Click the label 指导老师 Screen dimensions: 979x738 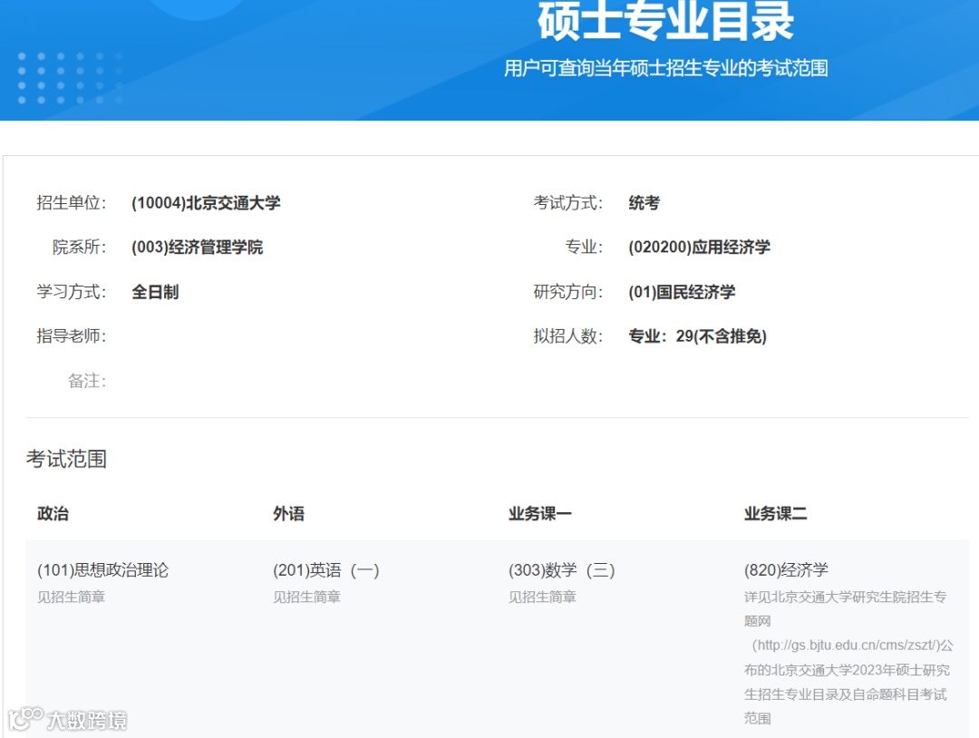click(72, 336)
